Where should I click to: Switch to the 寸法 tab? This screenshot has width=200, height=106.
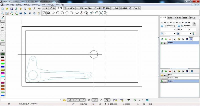pyautogui.click(x=80, y=8)
